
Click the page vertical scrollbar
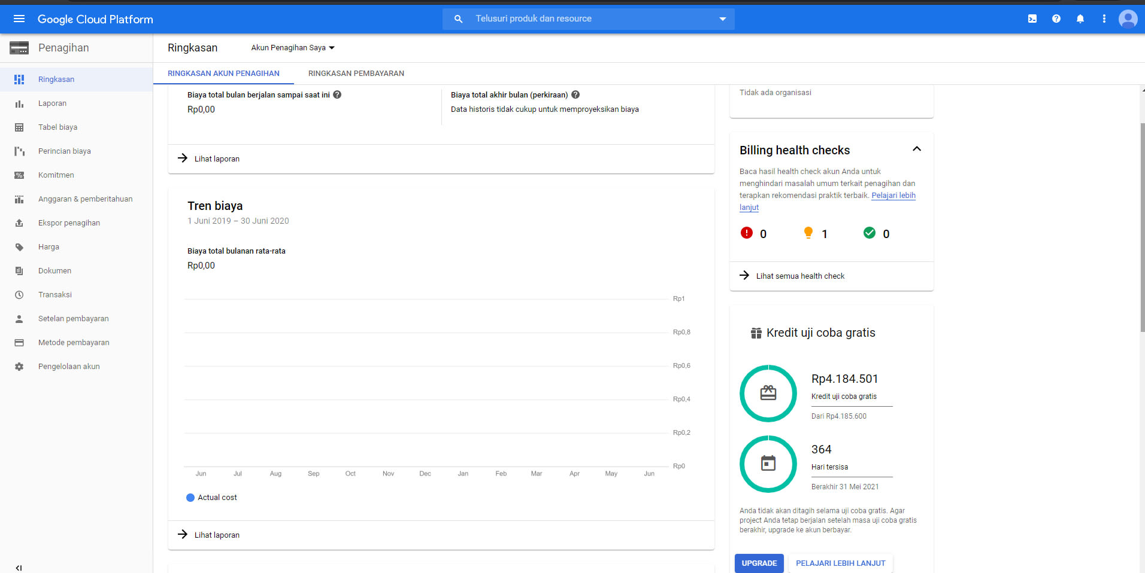[x=1142, y=227]
